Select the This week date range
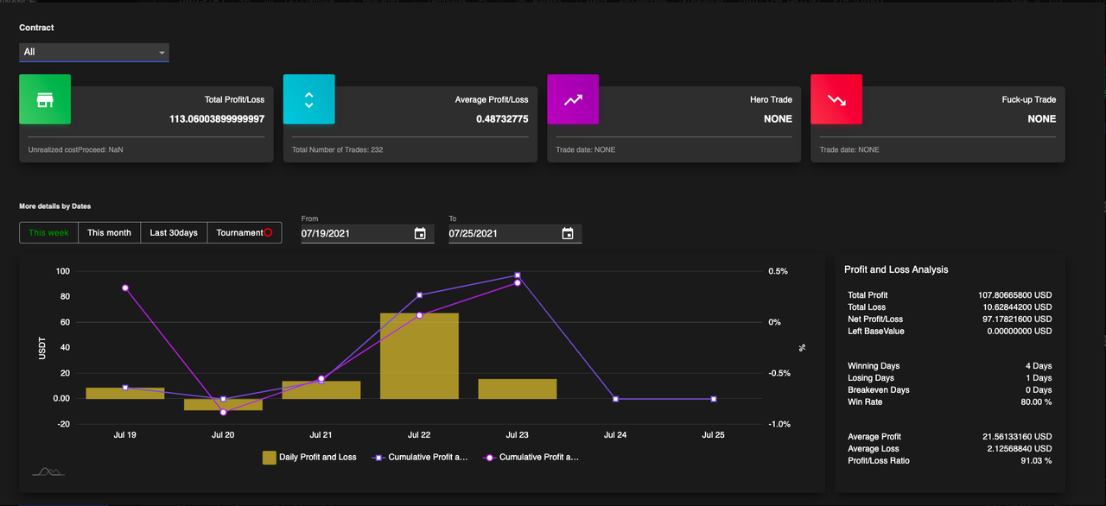 (x=48, y=233)
